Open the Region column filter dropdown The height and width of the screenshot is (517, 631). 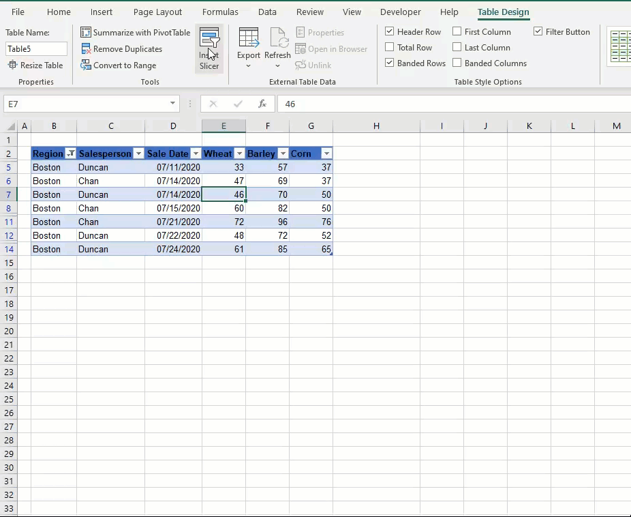pos(70,154)
